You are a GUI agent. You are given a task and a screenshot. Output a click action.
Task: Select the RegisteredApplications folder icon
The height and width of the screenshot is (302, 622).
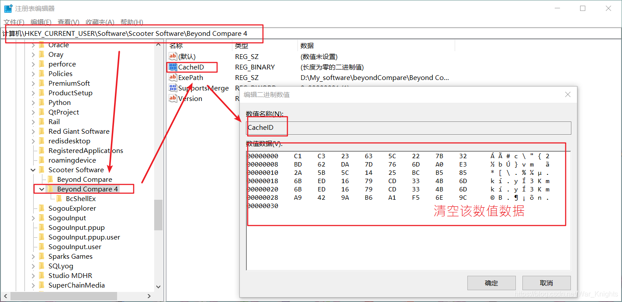42,151
